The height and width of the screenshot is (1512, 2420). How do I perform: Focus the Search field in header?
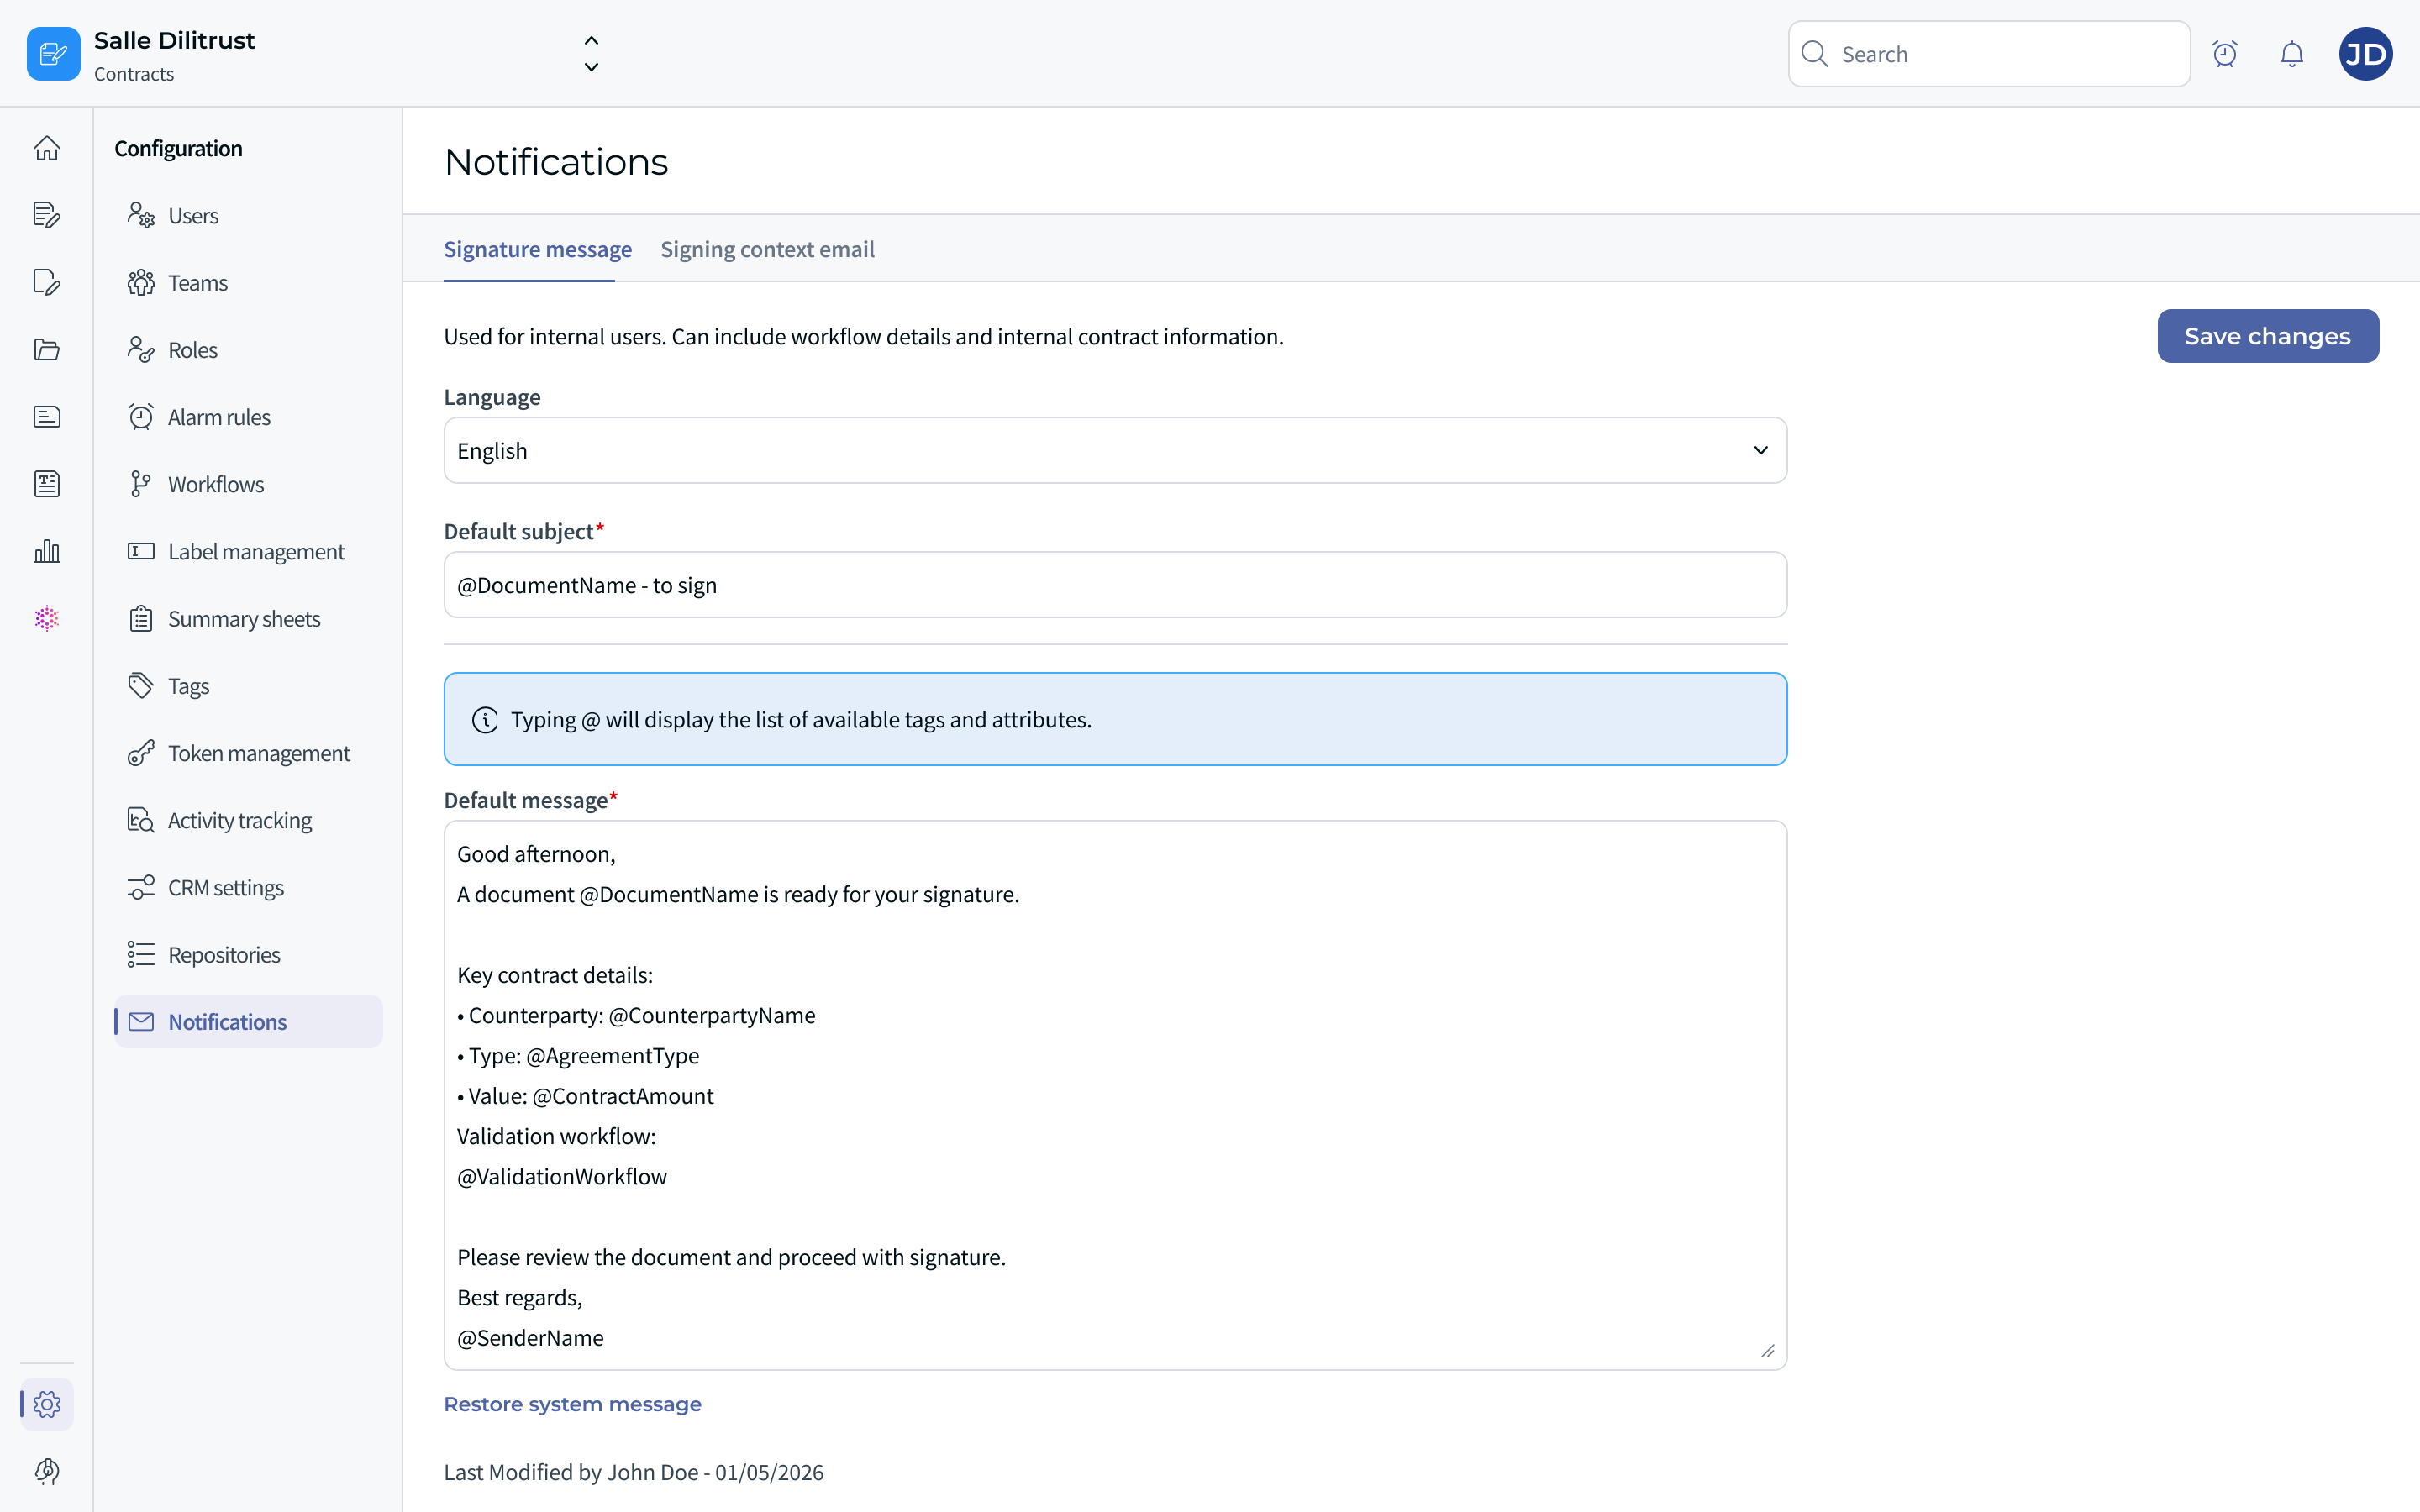tap(1989, 54)
